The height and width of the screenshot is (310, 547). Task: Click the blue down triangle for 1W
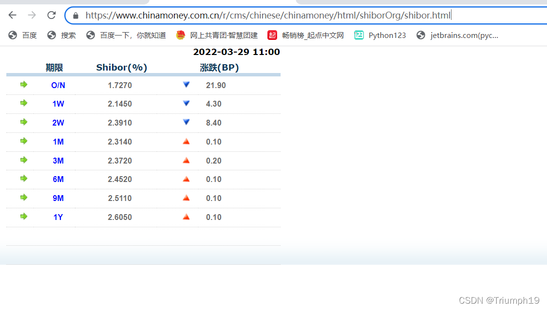point(186,103)
